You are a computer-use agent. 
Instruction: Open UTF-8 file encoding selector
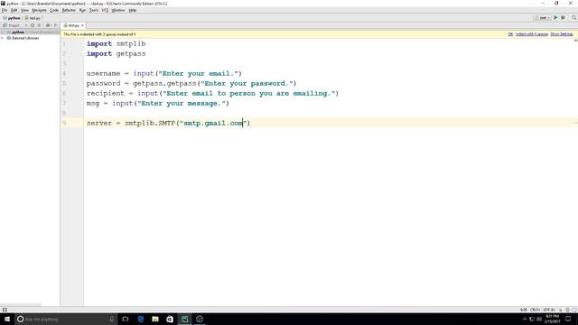pos(549,310)
